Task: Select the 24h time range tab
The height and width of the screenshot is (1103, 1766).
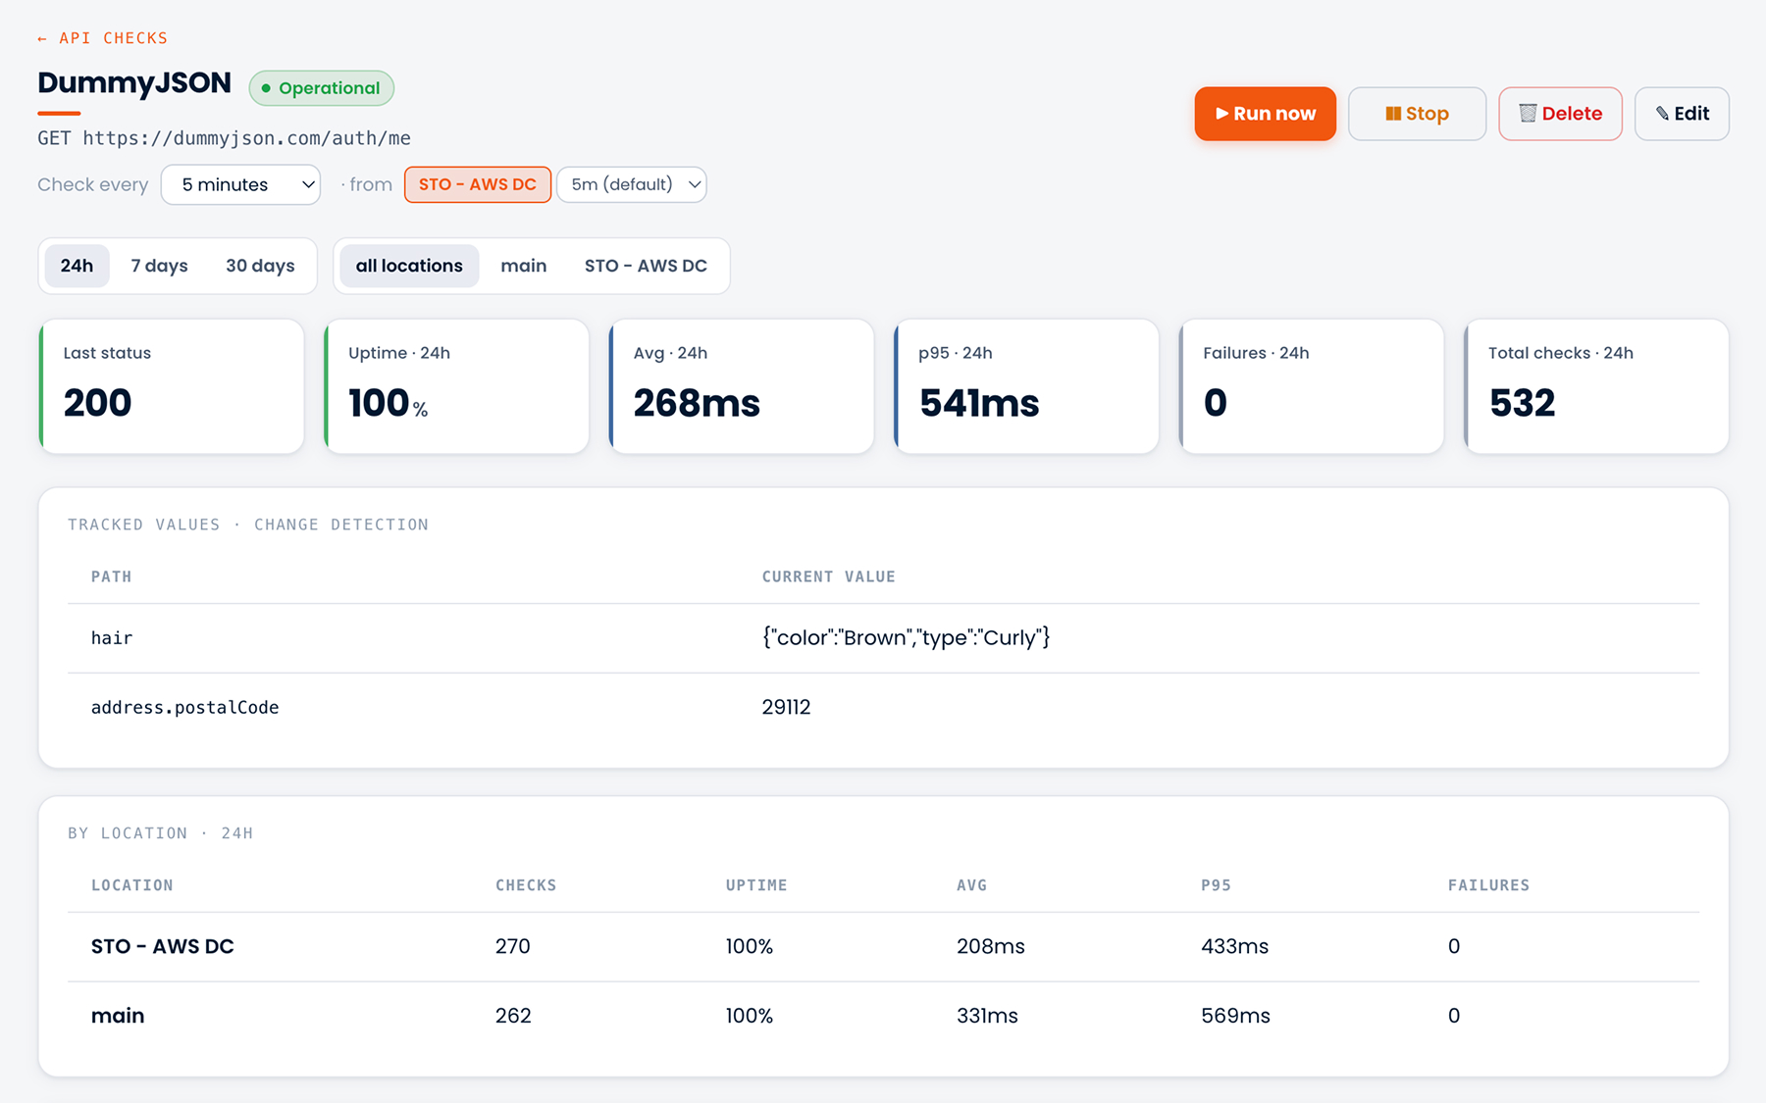Action: pos(77,266)
